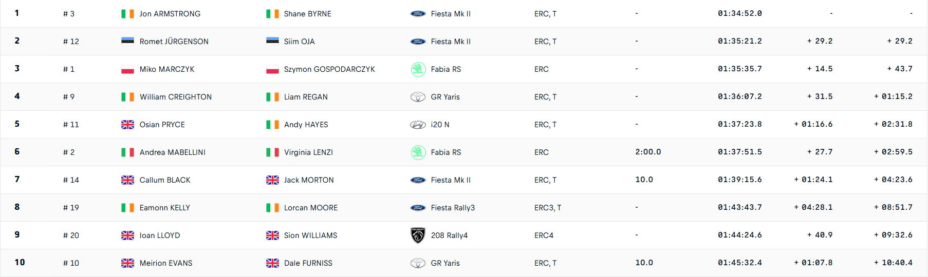The width and height of the screenshot is (928, 277).
Task: Click the Peugeot logo next to 208 Rally4
Action: (418, 235)
